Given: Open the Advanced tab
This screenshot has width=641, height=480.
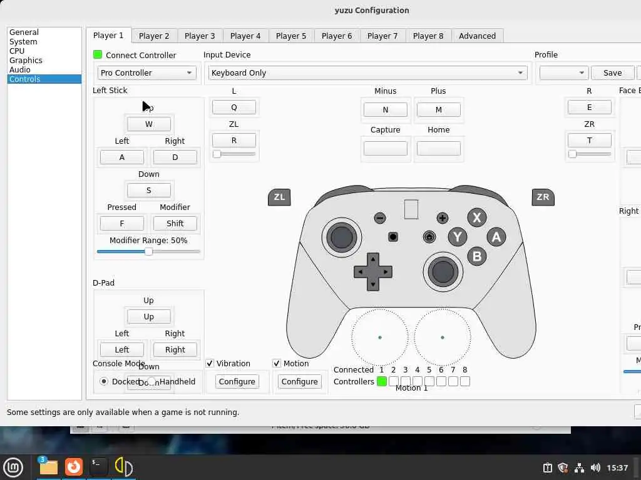Looking at the screenshot, I should (477, 36).
